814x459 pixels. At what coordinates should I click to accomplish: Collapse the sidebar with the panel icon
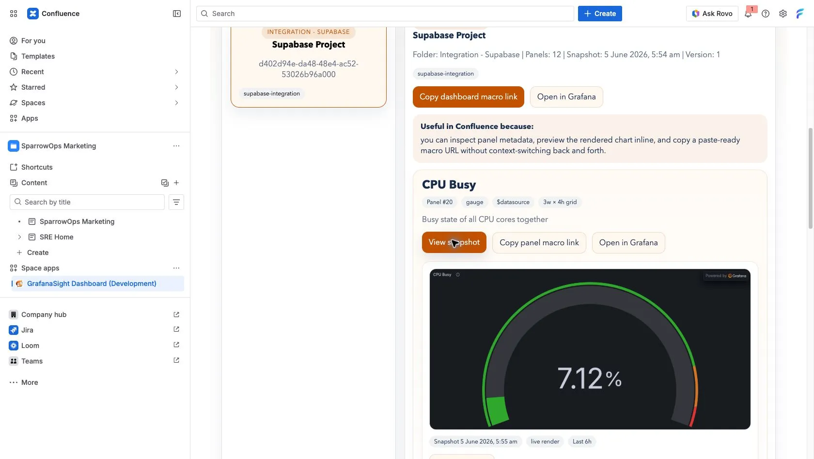177,14
